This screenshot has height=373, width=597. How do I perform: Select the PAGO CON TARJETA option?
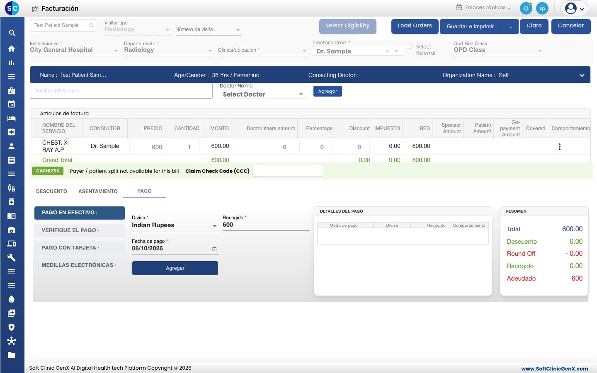(80, 248)
